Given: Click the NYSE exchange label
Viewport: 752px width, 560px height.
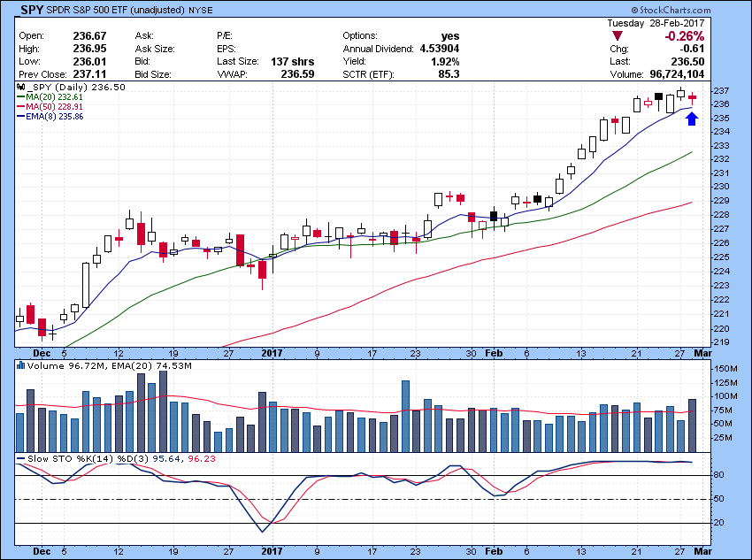Looking at the screenshot, I should (201, 10).
